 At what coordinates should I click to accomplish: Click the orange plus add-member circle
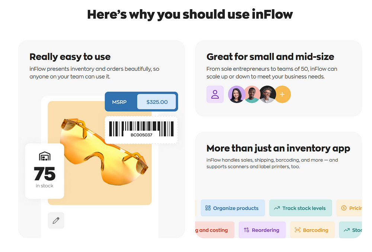pos(282,95)
